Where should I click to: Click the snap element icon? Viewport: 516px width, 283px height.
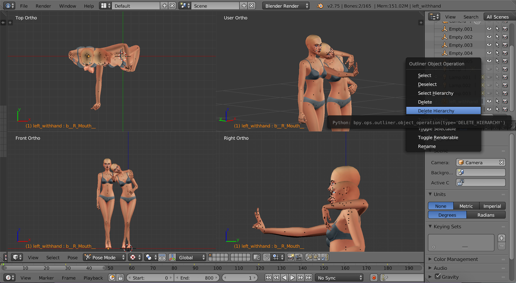click(x=277, y=257)
